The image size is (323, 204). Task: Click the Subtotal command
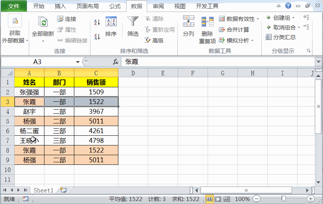point(280,37)
